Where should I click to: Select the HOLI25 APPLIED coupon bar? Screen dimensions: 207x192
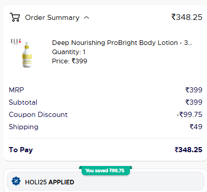[x=106, y=181]
